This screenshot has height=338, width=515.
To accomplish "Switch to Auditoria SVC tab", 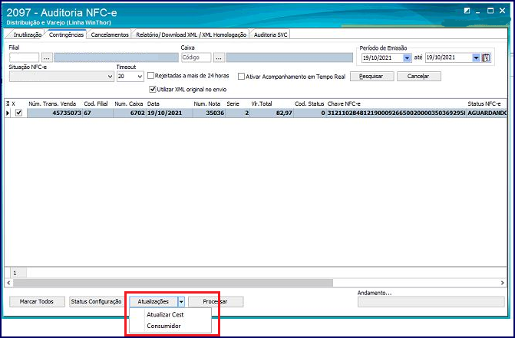I will point(270,34).
